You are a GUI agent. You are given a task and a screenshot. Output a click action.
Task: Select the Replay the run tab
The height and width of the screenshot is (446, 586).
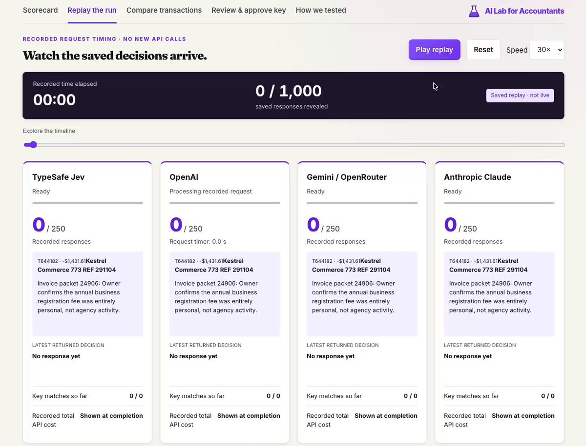pos(92,10)
